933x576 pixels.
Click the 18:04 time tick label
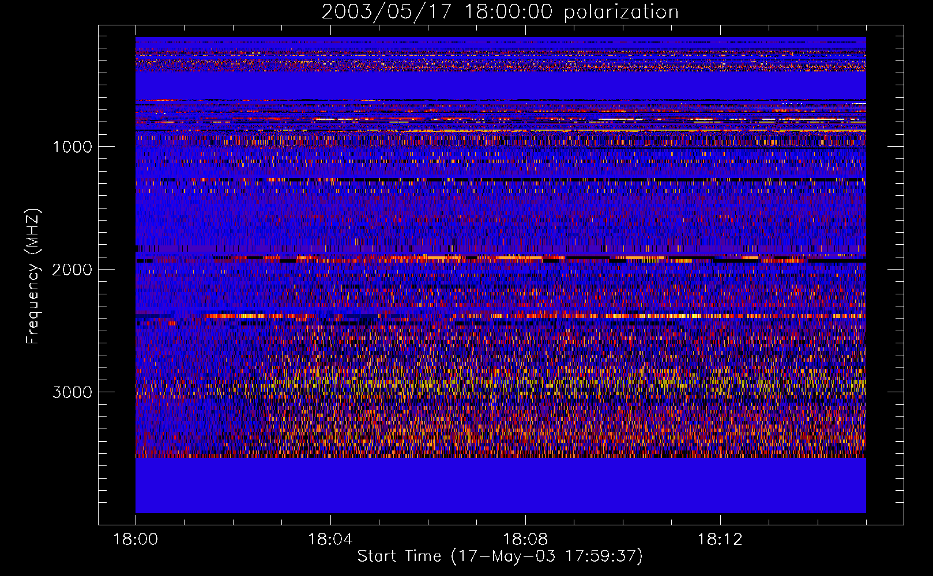pos(330,540)
